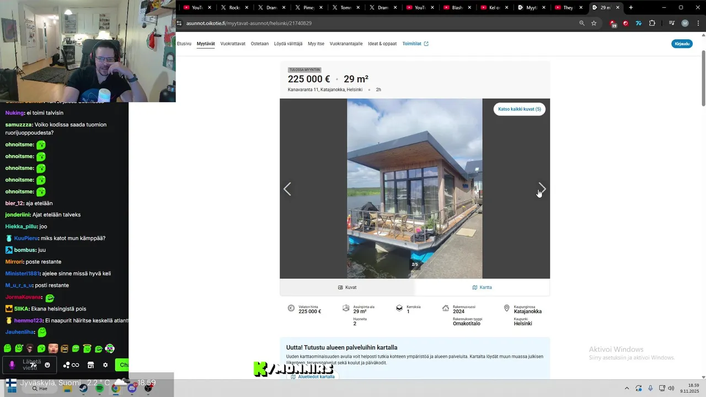
Task: Click the tray microphone icon
Action: point(650,388)
